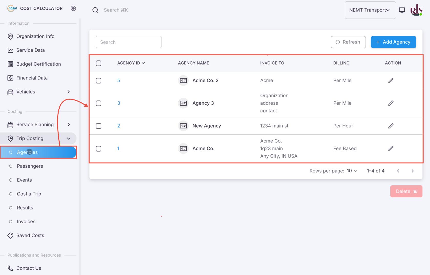Click the magnifier search icon in top bar

[x=95, y=10]
